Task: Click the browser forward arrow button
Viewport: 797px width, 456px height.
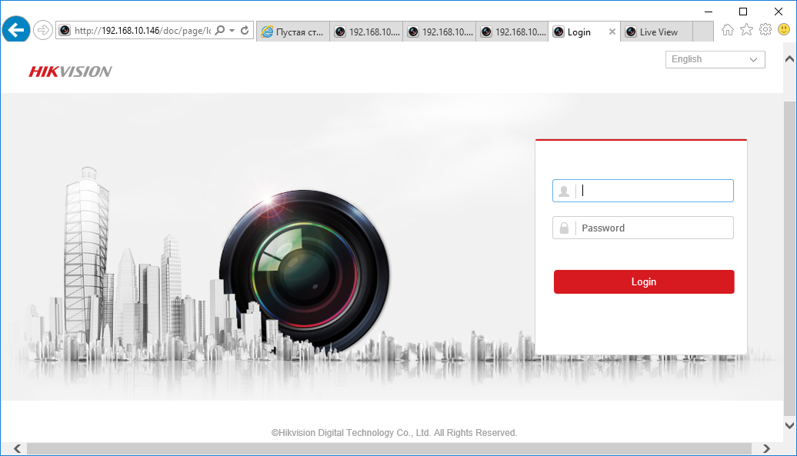Action: coord(43,31)
